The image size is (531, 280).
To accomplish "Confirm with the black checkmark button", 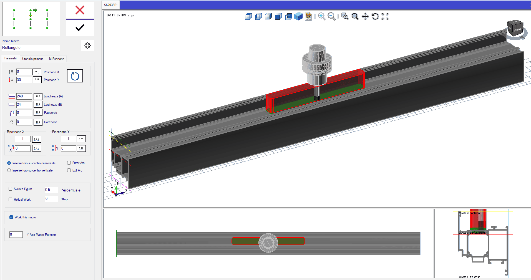I will (80, 28).
